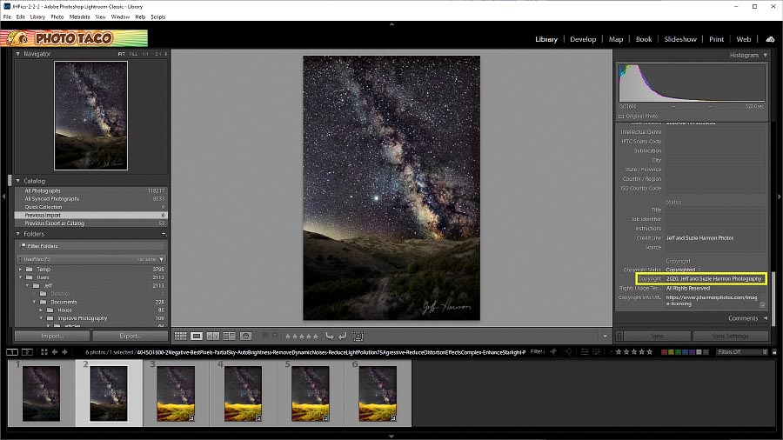Click the Sync button
The height and width of the screenshot is (440, 783).
[657, 336]
